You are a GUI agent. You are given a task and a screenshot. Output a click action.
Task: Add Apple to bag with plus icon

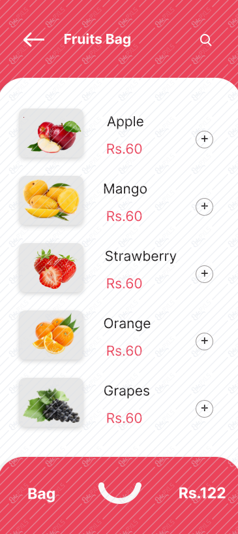click(x=204, y=139)
